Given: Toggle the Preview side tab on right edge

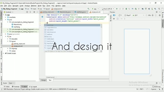Looking at the screenshot, I should 163,24.
